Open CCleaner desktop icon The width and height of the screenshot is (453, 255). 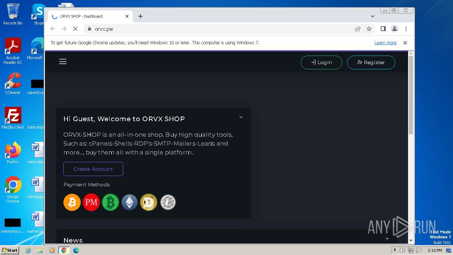point(13,84)
